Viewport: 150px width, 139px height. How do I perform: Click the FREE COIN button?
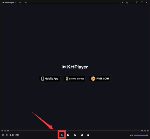pyautogui.click(x=100, y=79)
